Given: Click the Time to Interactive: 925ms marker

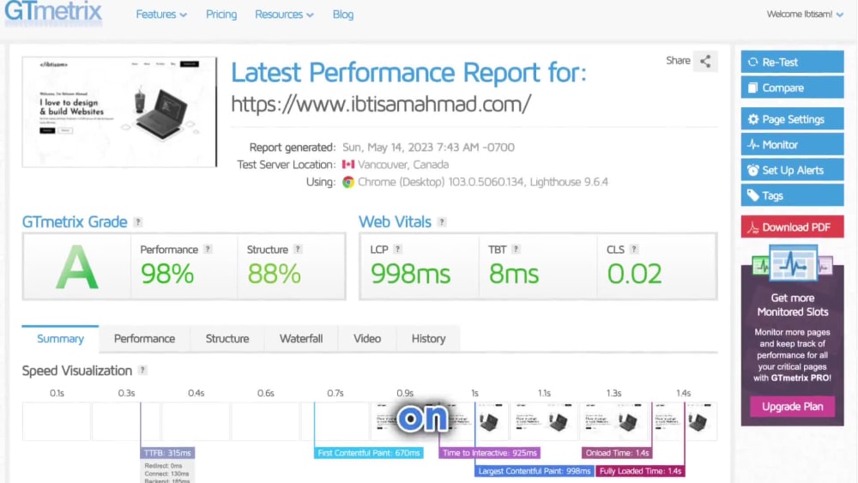Looking at the screenshot, I should [x=489, y=453].
